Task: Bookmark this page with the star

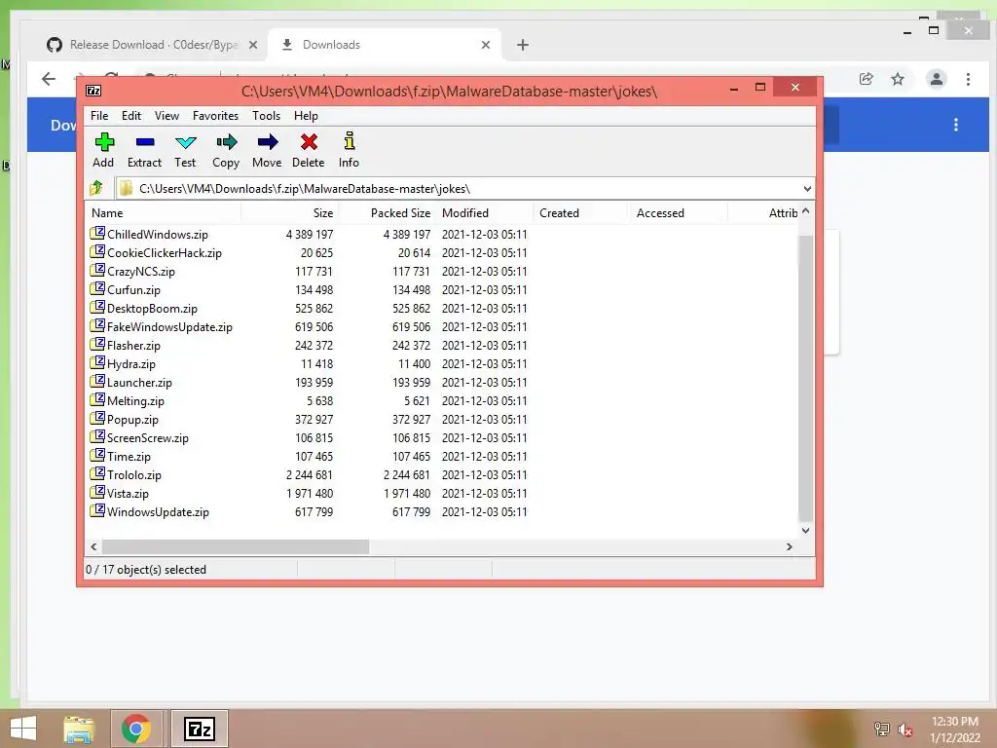Action: pyautogui.click(x=897, y=79)
